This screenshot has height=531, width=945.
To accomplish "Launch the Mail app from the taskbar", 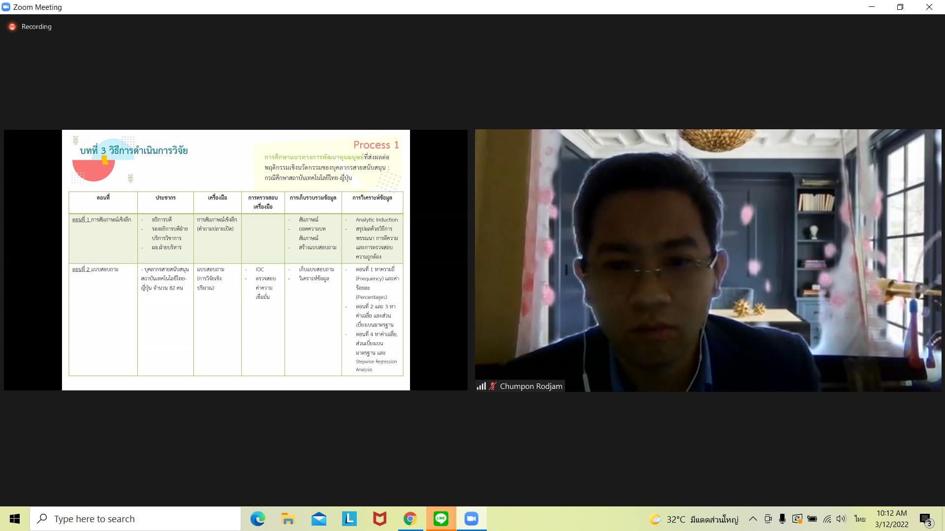I will click(x=318, y=519).
